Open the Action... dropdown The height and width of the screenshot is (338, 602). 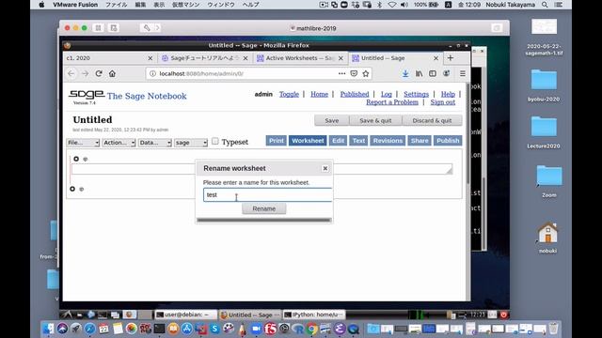[119, 143]
